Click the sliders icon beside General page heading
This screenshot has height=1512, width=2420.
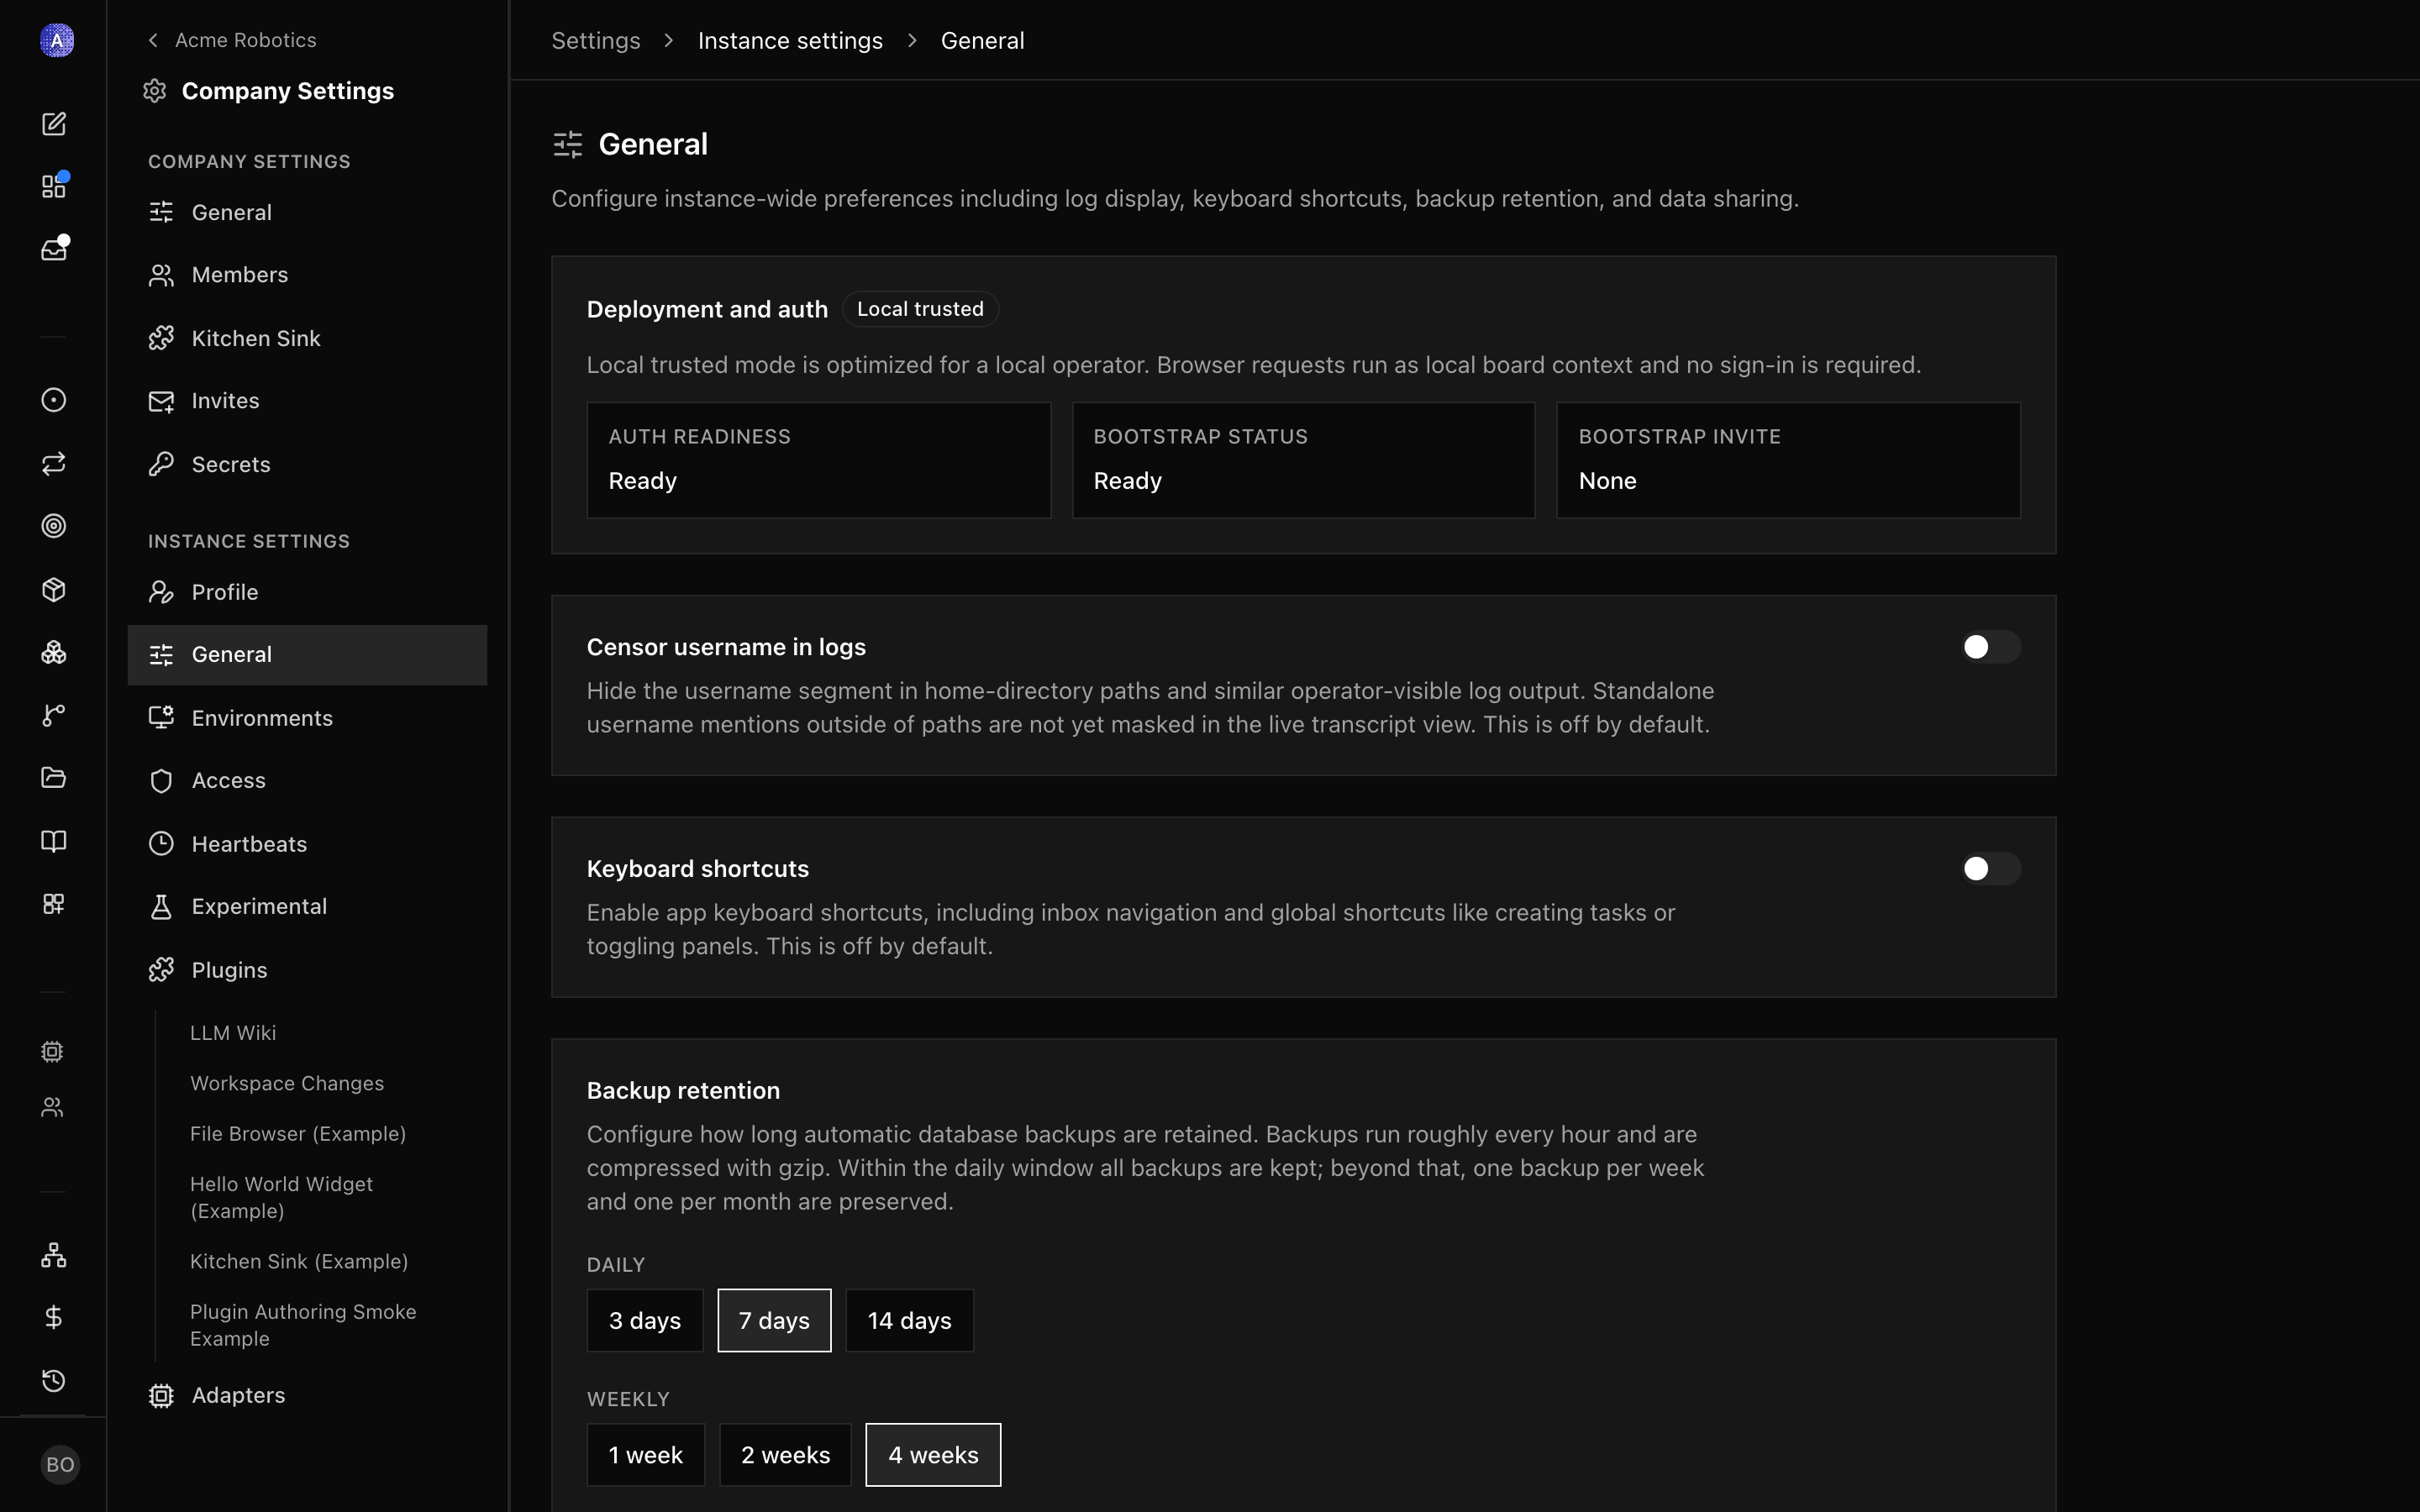[x=568, y=144]
